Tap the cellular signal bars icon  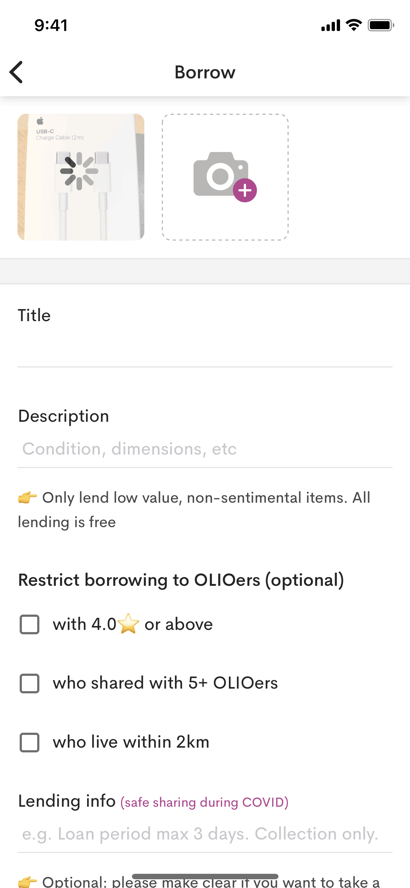(x=331, y=26)
